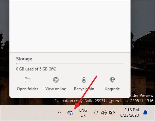Viewport: 155px width, 121px height.
Task: Click the speaker volume tray icon
Action: [x=104, y=113]
